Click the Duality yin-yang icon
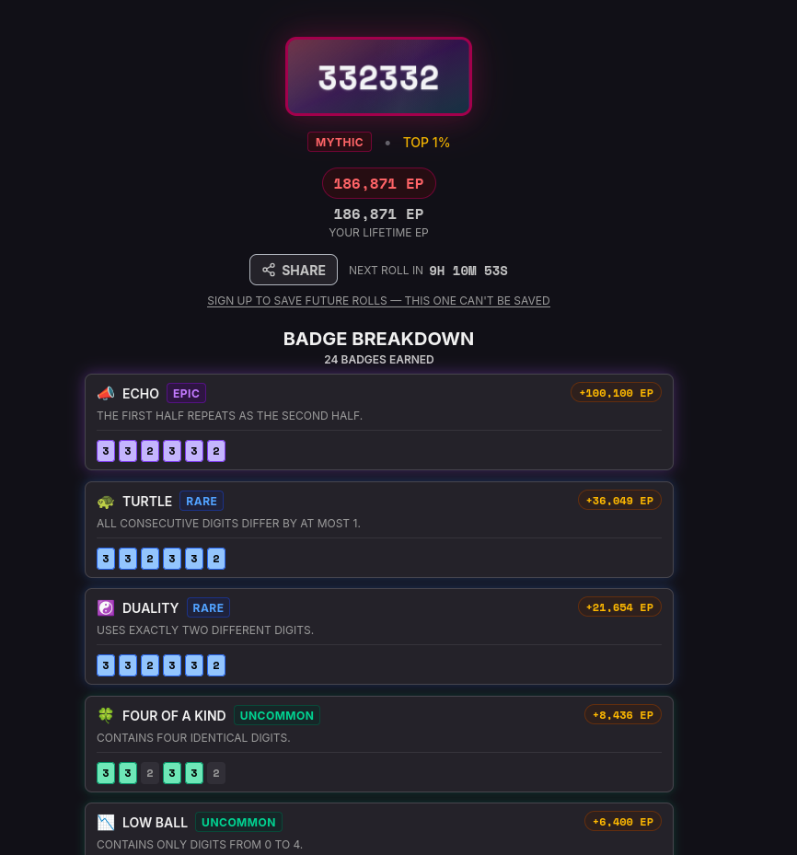The width and height of the screenshot is (797, 855). tap(106, 608)
